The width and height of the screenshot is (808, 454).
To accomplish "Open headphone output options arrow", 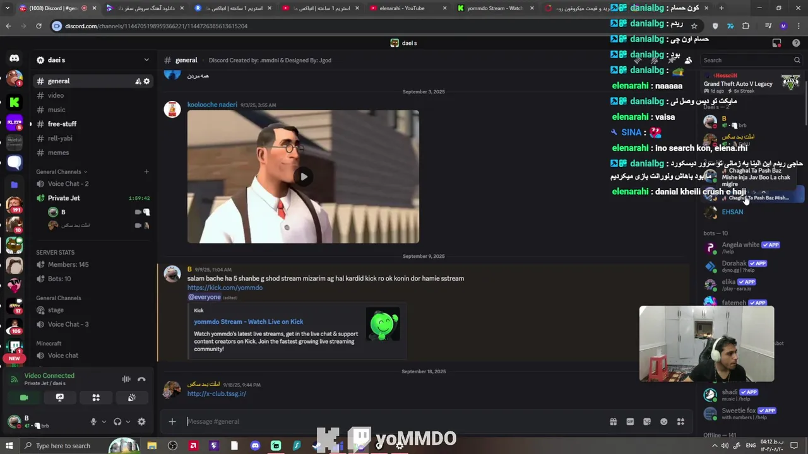I will tap(128, 422).
